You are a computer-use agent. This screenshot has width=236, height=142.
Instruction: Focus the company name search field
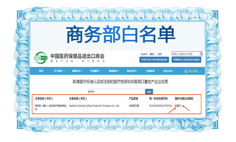tap(116, 92)
